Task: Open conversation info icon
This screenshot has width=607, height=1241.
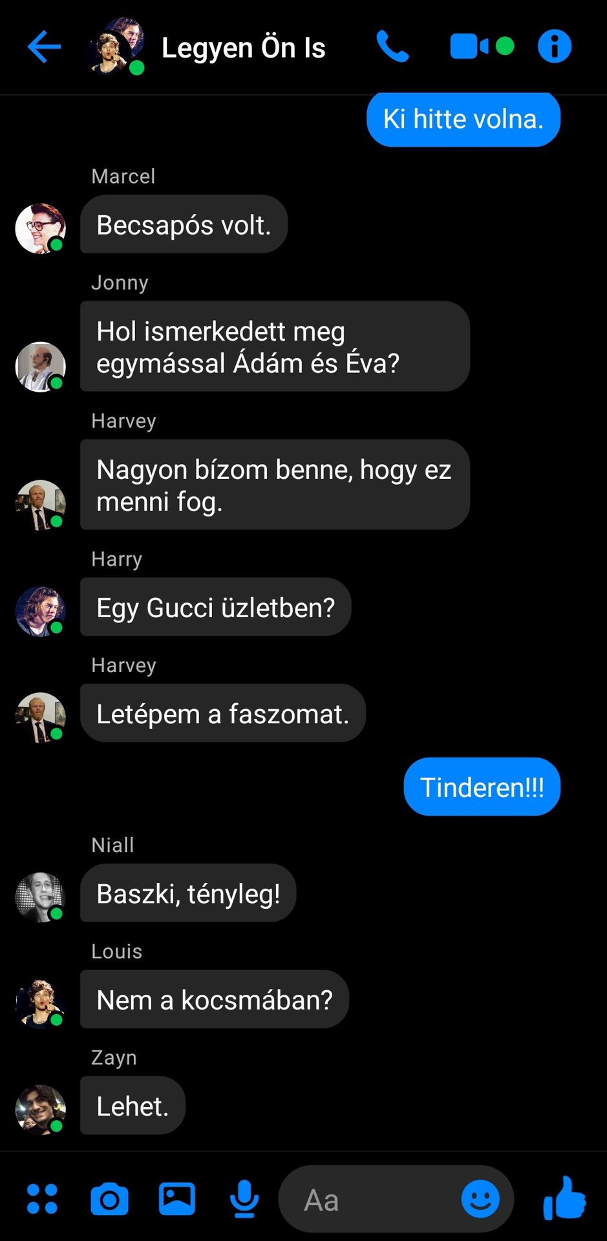Action: pos(555,47)
